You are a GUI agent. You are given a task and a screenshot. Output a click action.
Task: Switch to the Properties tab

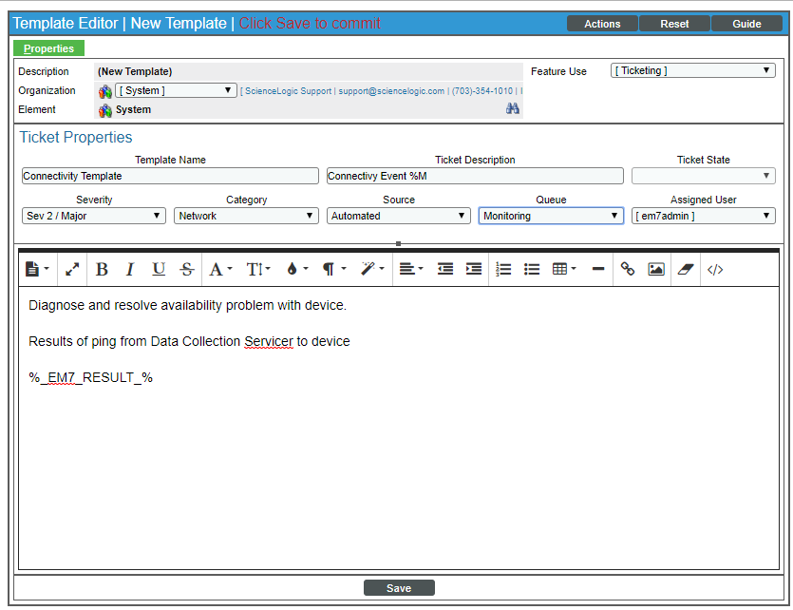[49, 48]
